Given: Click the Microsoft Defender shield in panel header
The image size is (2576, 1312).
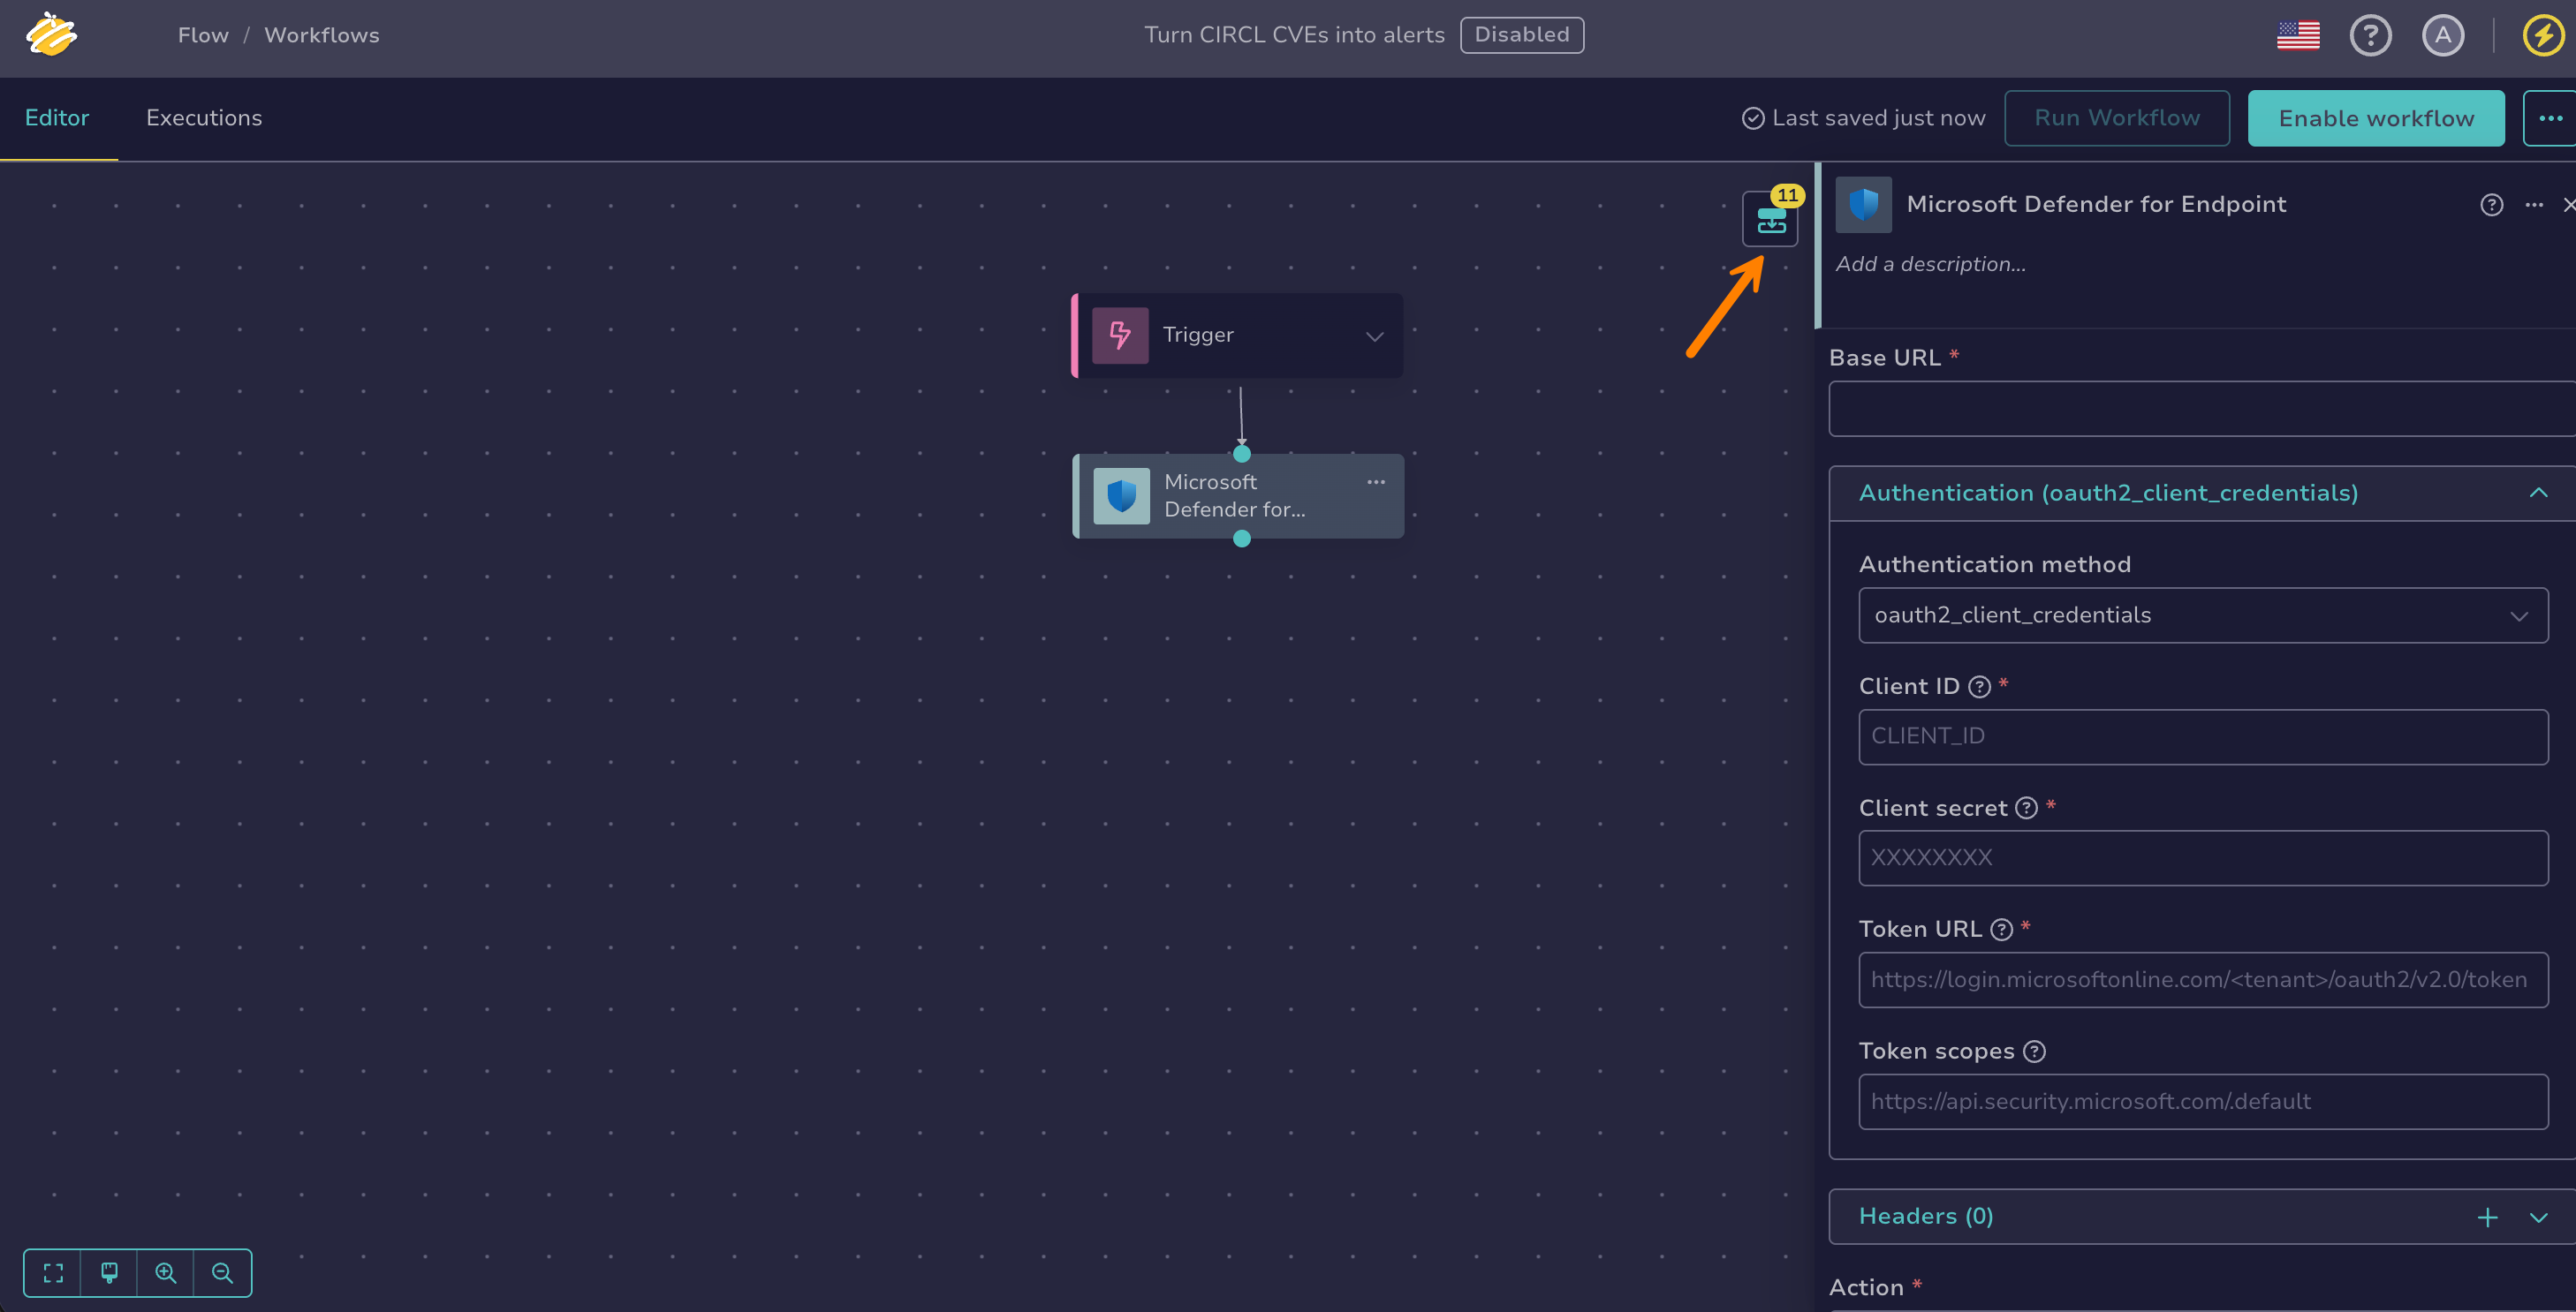Looking at the screenshot, I should [1863, 205].
